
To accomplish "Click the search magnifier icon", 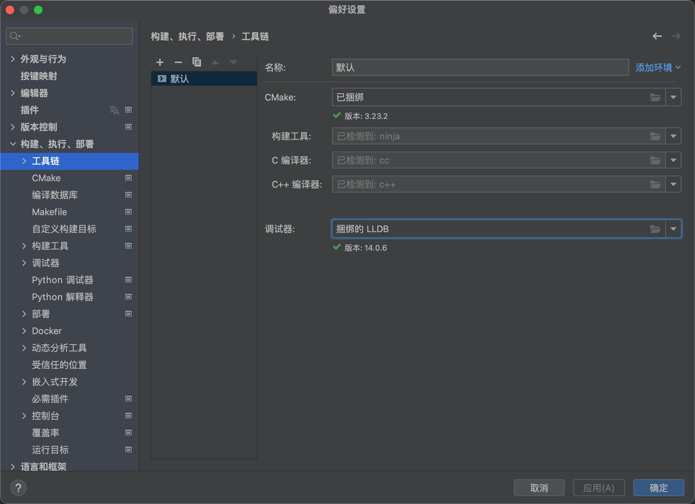I will pyautogui.click(x=15, y=36).
